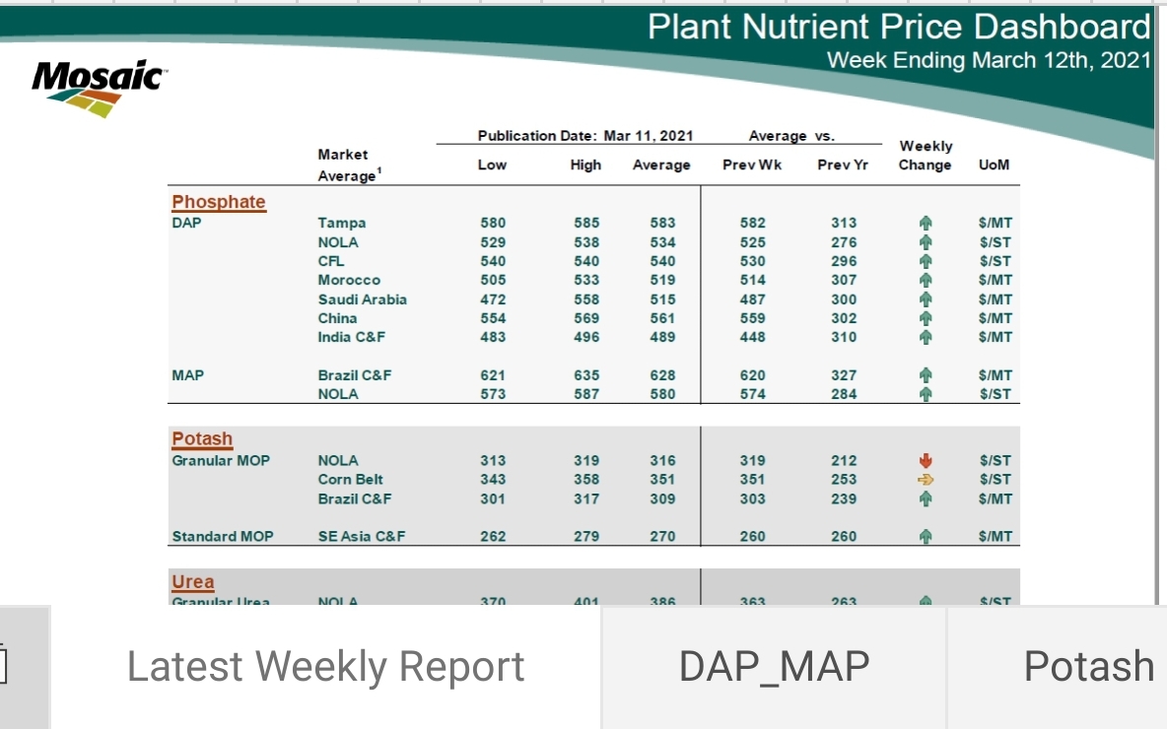Click the green up arrow in the Morocco row

926,281
